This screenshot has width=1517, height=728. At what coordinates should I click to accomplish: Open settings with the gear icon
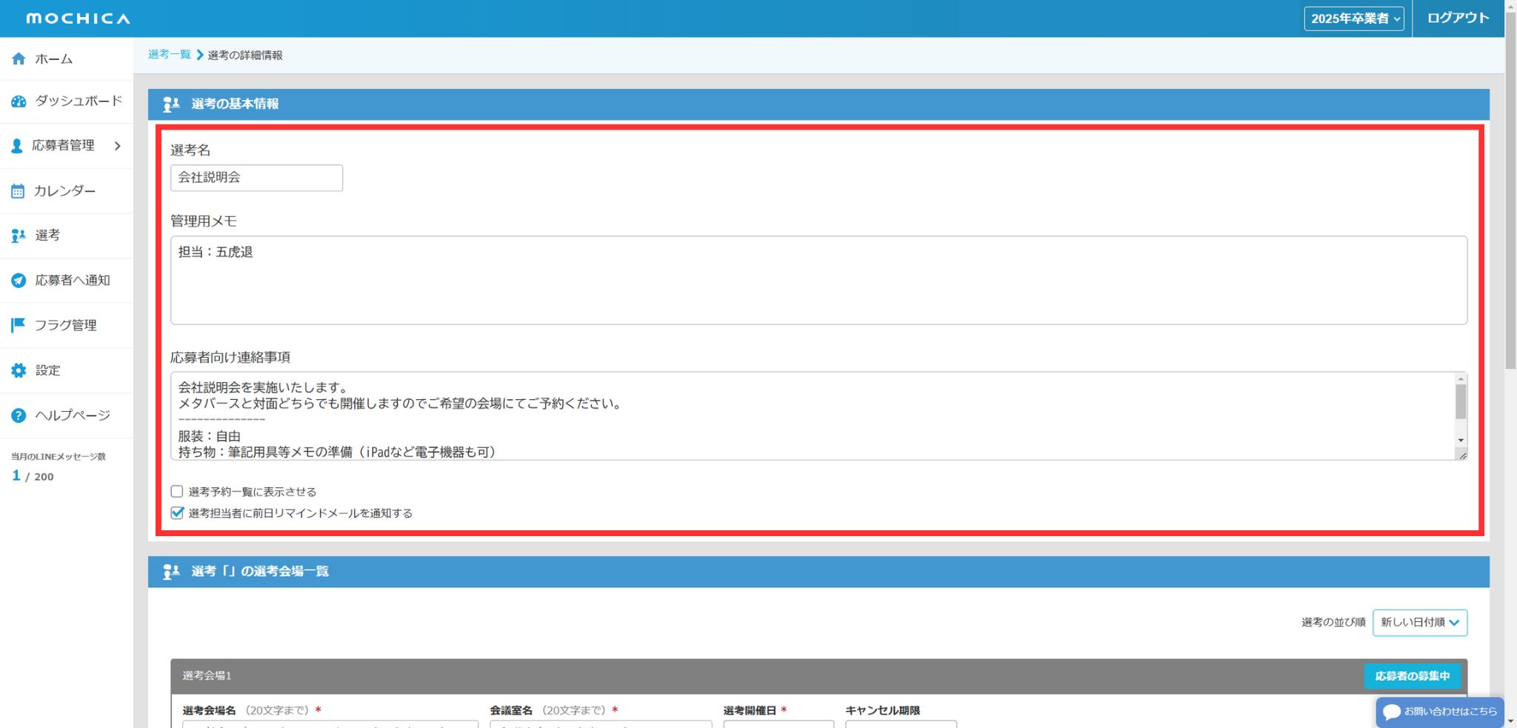tap(19, 370)
